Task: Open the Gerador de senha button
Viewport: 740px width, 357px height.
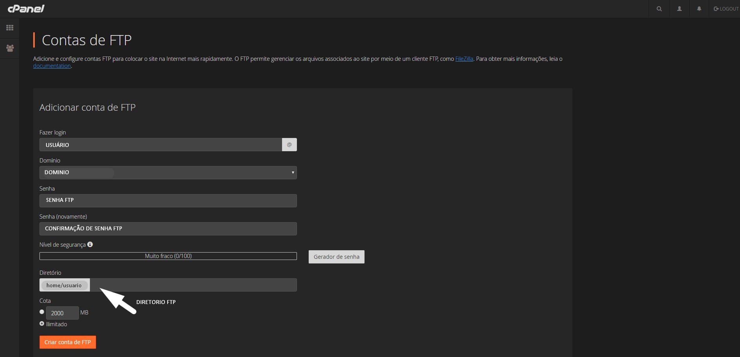Action: pos(336,257)
